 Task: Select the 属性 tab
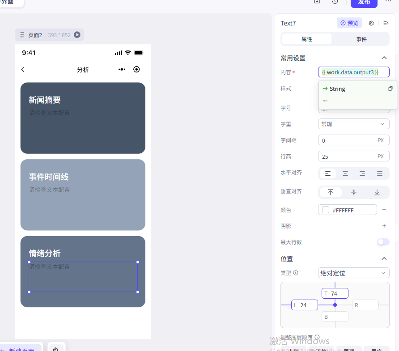pos(307,39)
